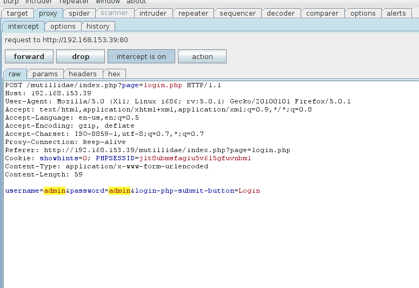Forward the intercepted request
419x288 pixels.
29,56
